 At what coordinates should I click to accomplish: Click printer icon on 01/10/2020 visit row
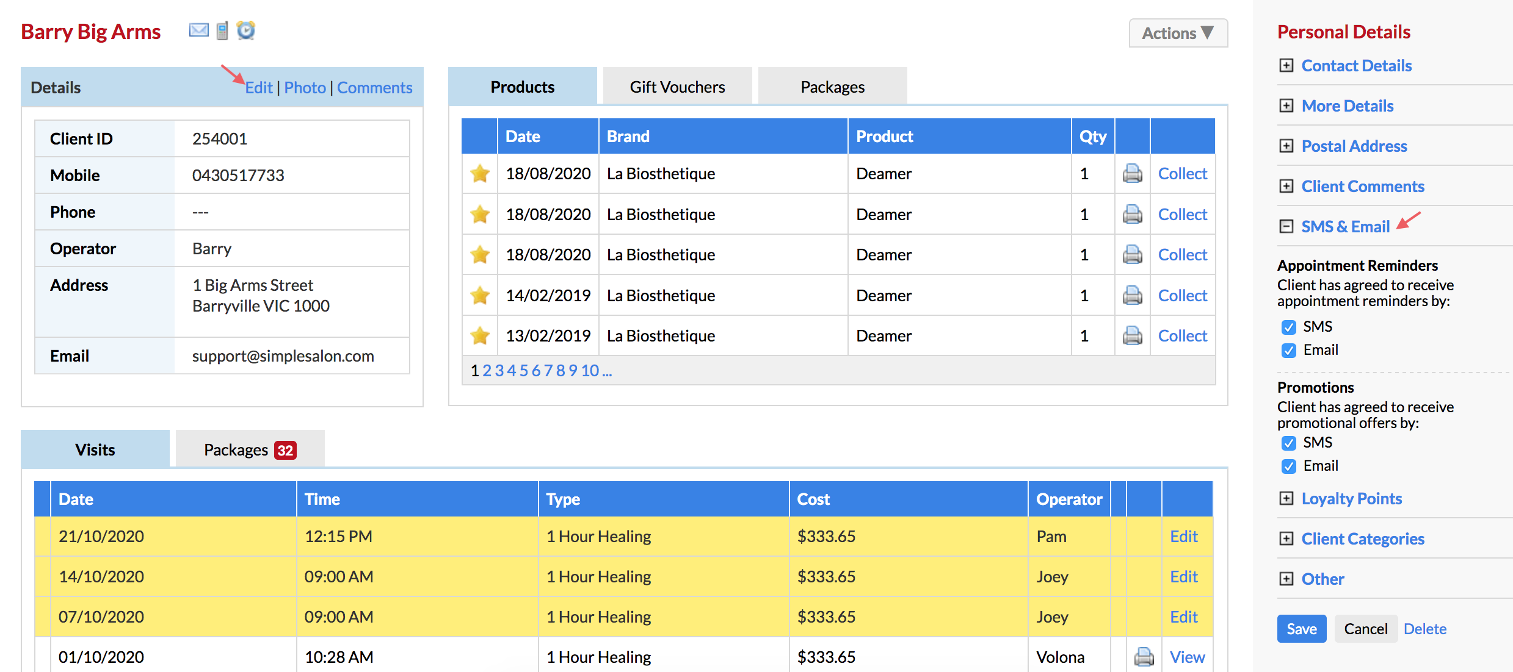click(1144, 657)
